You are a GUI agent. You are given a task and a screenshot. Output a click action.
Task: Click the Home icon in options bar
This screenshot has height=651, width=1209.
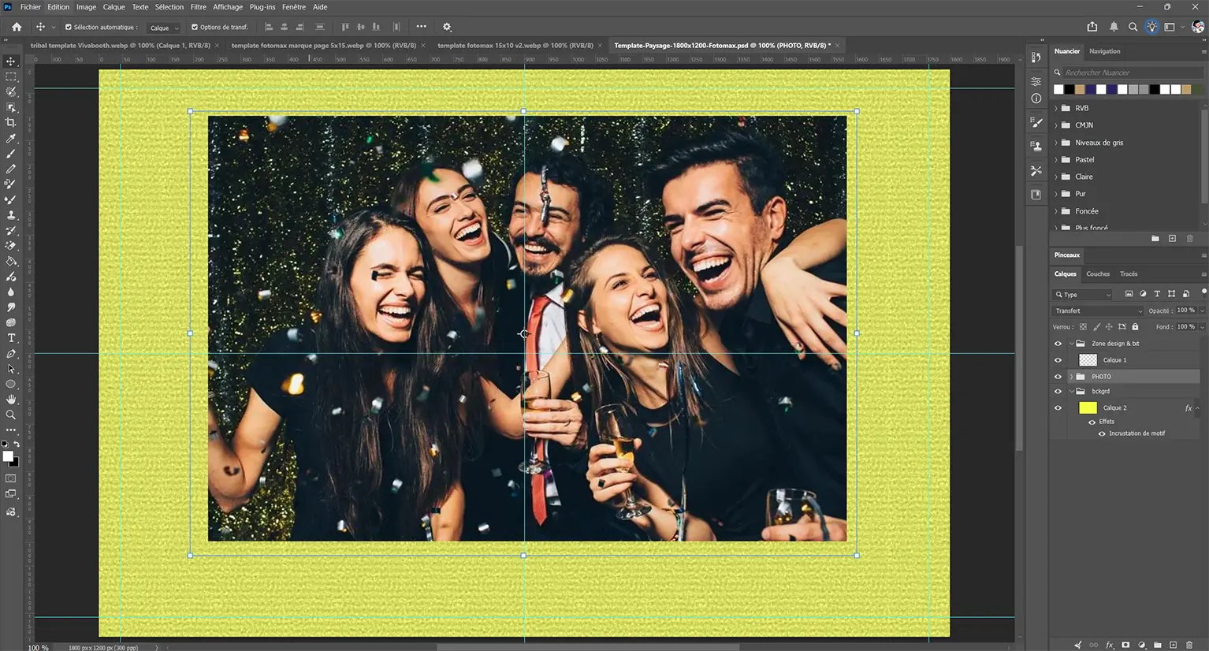(x=17, y=27)
